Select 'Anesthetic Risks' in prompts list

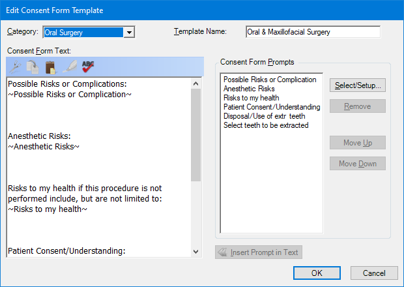(x=249, y=89)
